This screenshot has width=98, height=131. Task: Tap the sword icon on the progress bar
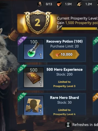click(x=59, y=28)
